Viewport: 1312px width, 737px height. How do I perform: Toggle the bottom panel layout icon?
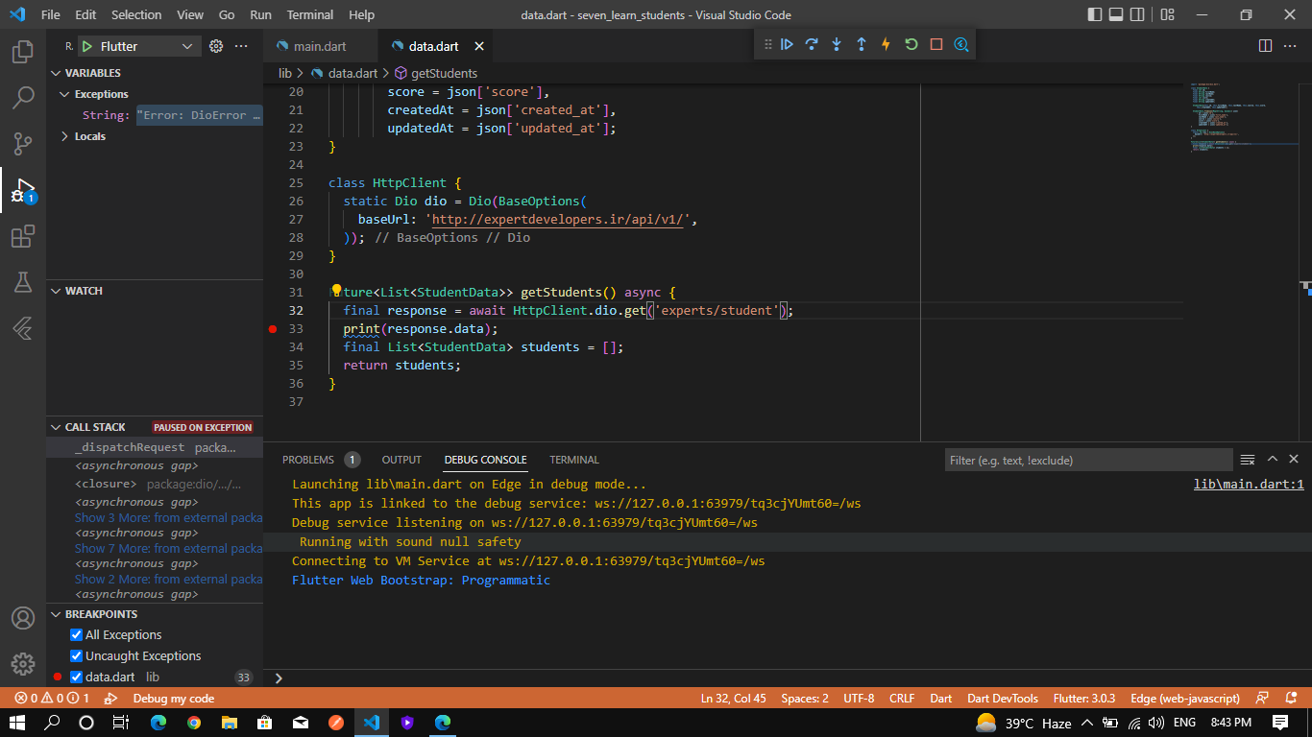point(1117,14)
